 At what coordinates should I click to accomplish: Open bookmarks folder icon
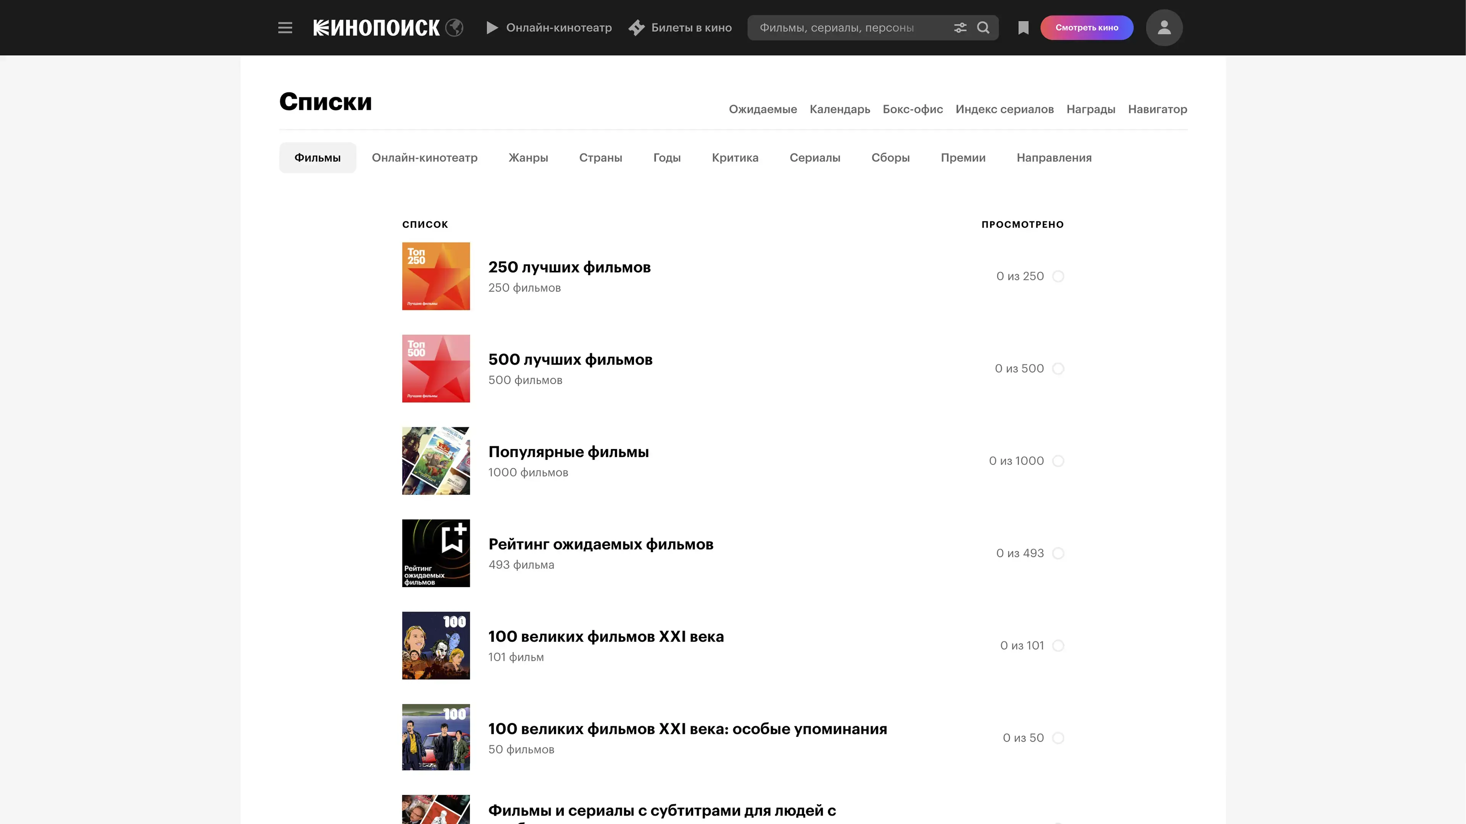click(x=1023, y=28)
